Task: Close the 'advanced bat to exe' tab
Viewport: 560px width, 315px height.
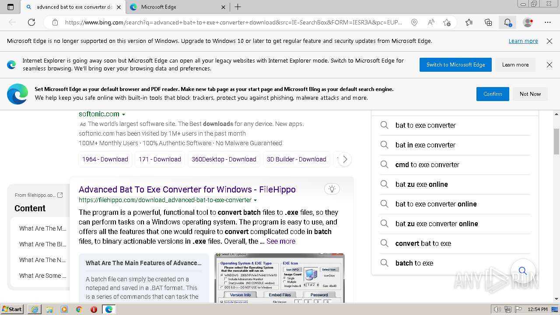Action: (x=119, y=7)
